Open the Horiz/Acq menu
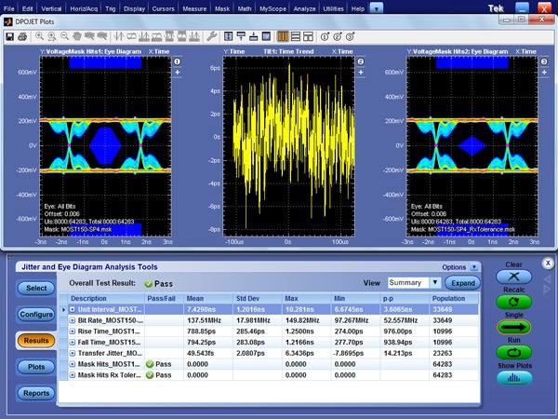 84,8
